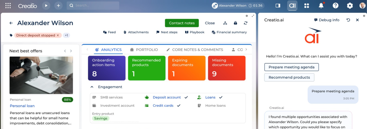The width and height of the screenshot is (367, 129).
Task: Collapse the Engagement section
Action: (x=92, y=87)
